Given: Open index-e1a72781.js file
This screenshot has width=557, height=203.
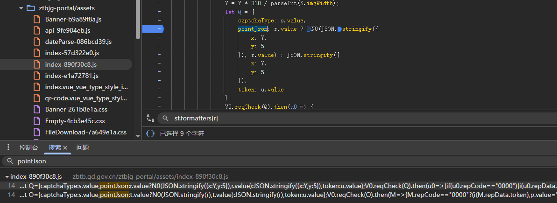Looking at the screenshot, I should [72, 76].
